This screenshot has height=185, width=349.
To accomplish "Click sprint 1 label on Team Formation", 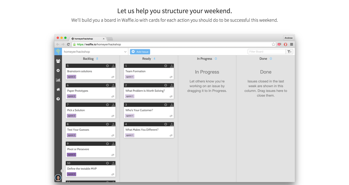I will (x=130, y=77).
